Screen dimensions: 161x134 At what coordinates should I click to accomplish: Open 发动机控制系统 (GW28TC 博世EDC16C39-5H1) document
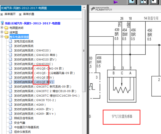(47, 96)
